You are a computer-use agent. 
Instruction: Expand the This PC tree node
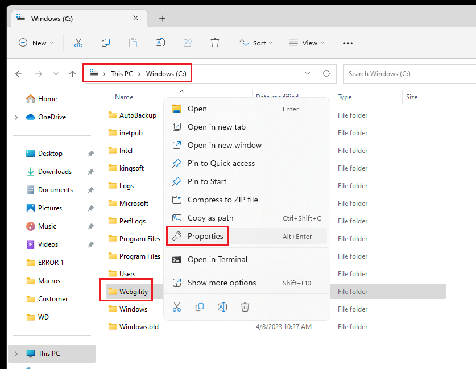coord(16,354)
